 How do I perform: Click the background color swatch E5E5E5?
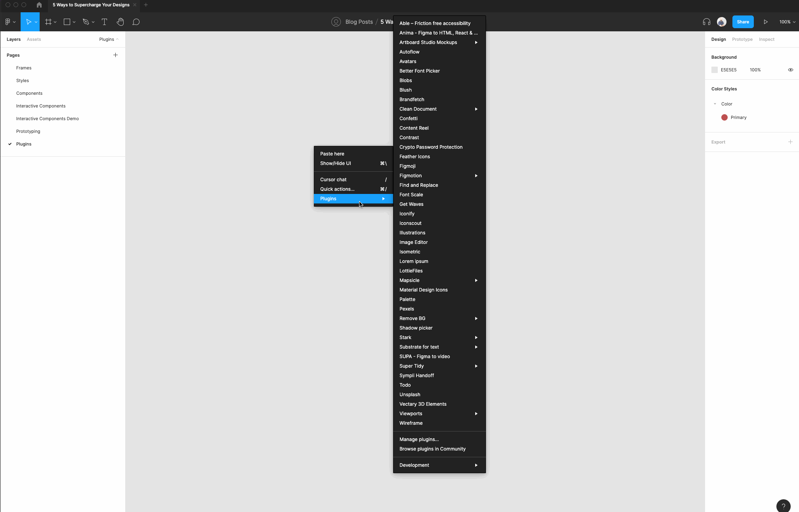coord(715,70)
